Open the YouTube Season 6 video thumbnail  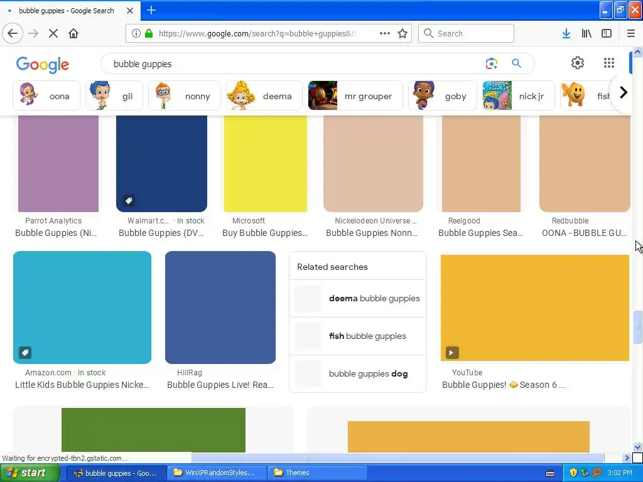[535, 308]
